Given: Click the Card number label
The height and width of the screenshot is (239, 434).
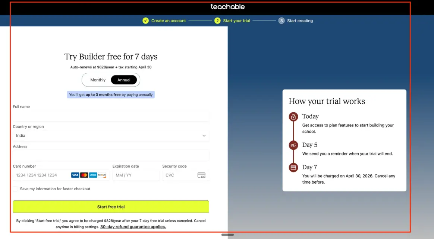Looking at the screenshot, I should [x=24, y=166].
